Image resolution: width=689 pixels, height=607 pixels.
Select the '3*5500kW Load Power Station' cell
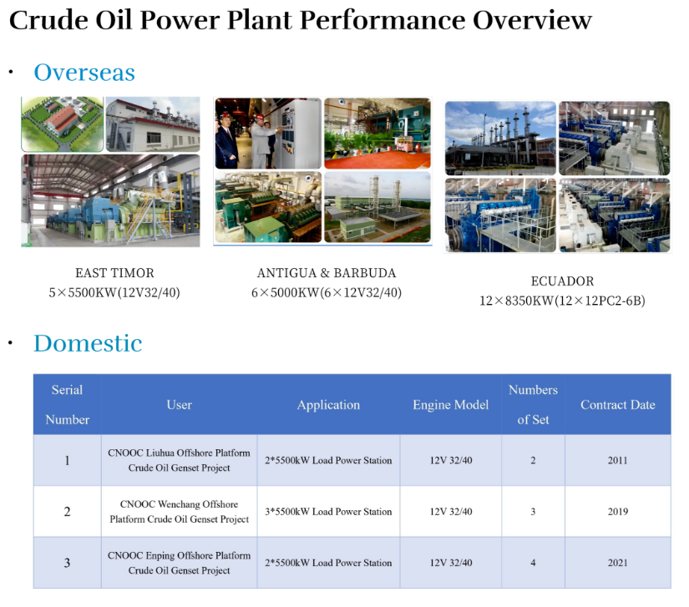click(329, 512)
